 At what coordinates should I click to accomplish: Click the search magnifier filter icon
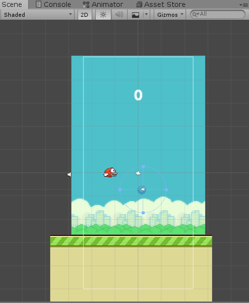pyautogui.click(x=195, y=14)
